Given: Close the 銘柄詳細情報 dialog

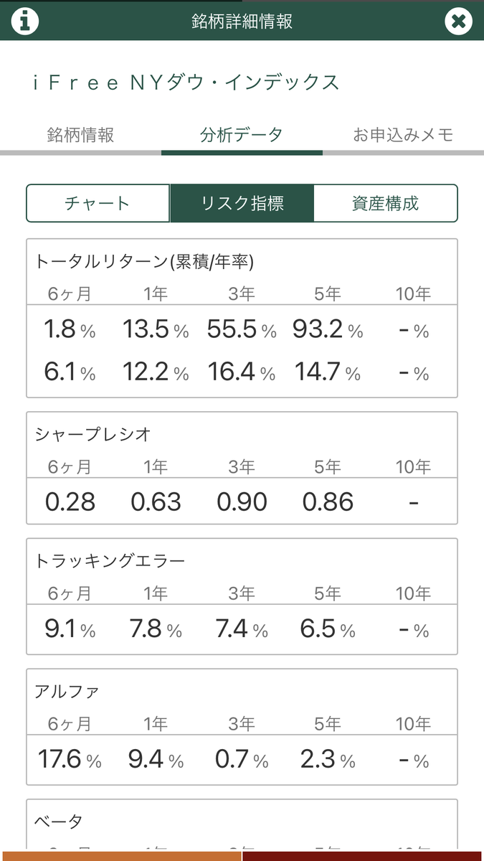Looking at the screenshot, I should (458, 20).
